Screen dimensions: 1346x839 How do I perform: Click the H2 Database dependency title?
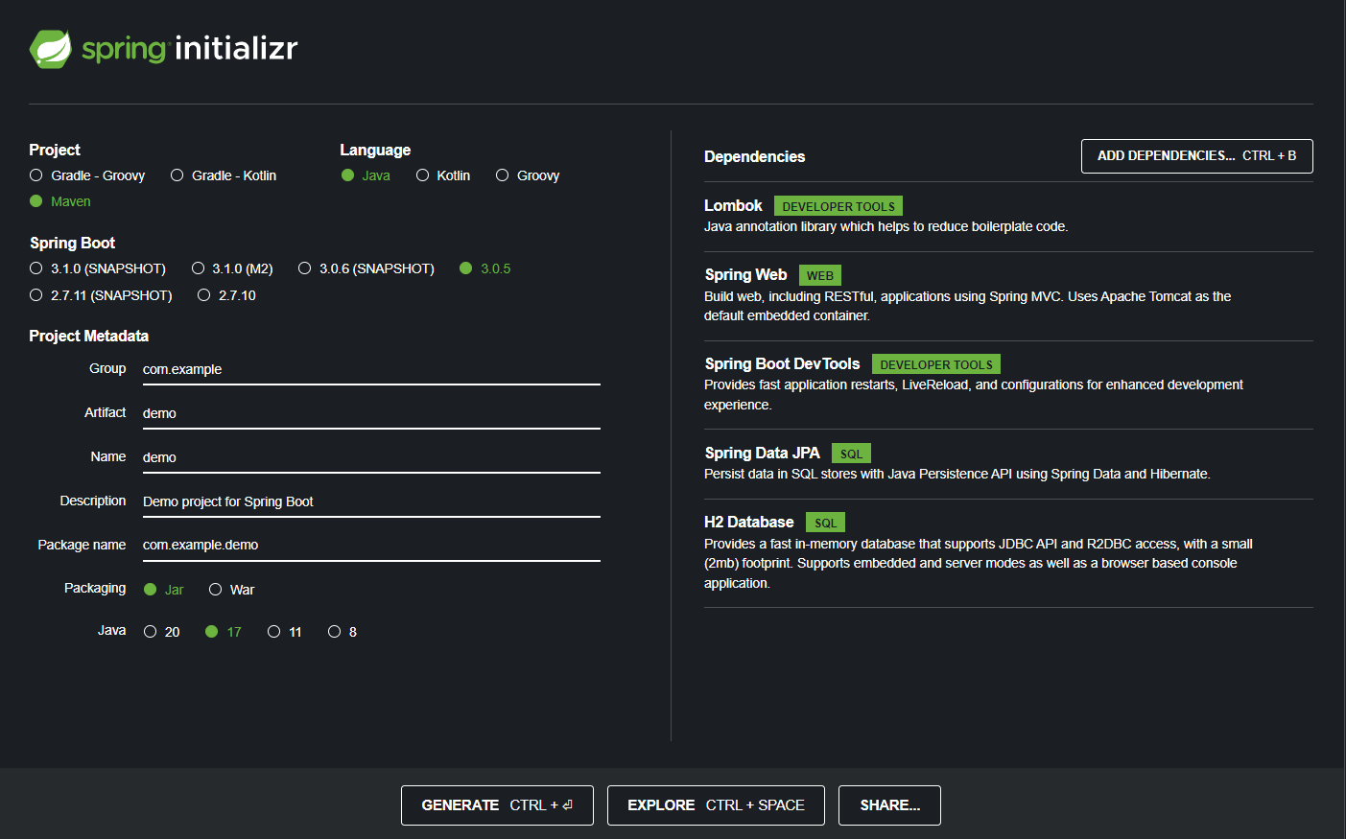pos(748,523)
